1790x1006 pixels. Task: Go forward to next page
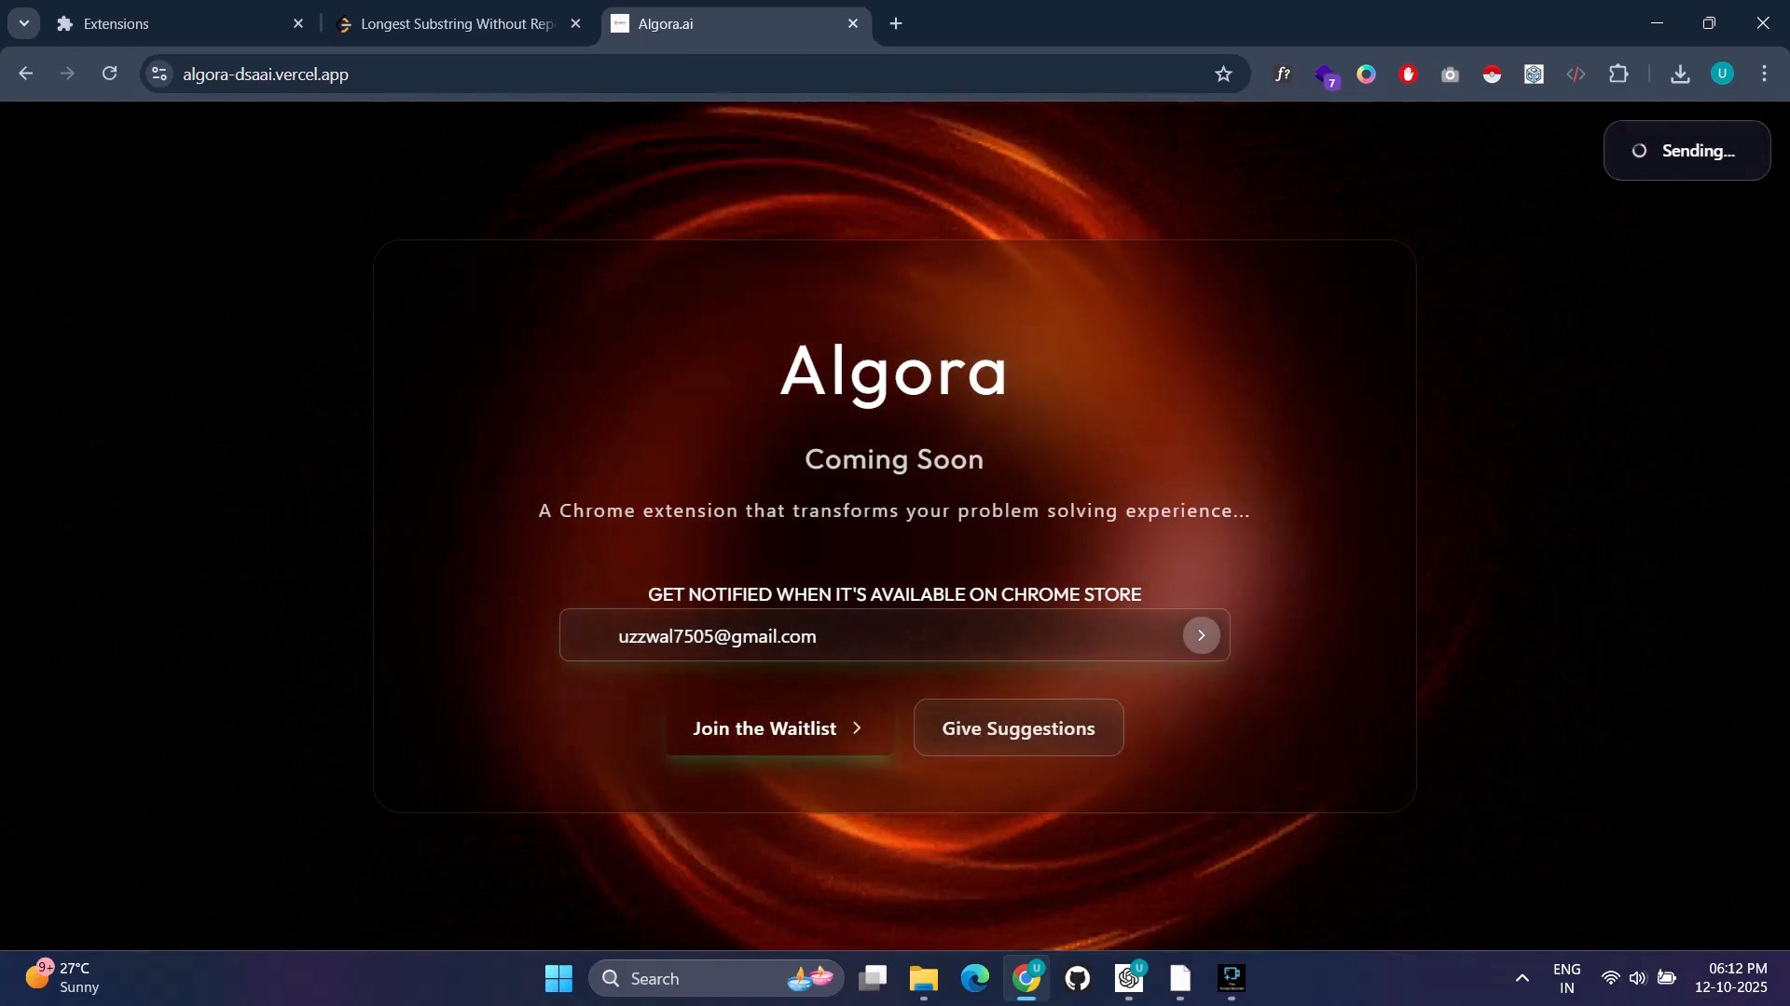coord(67,74)
